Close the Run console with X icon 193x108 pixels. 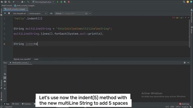[5, 89]
